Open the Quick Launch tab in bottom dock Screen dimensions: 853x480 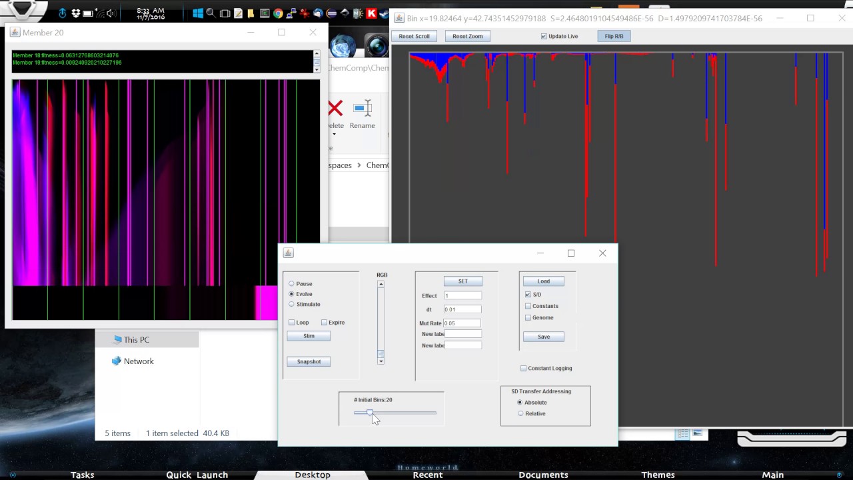[197, 475]
